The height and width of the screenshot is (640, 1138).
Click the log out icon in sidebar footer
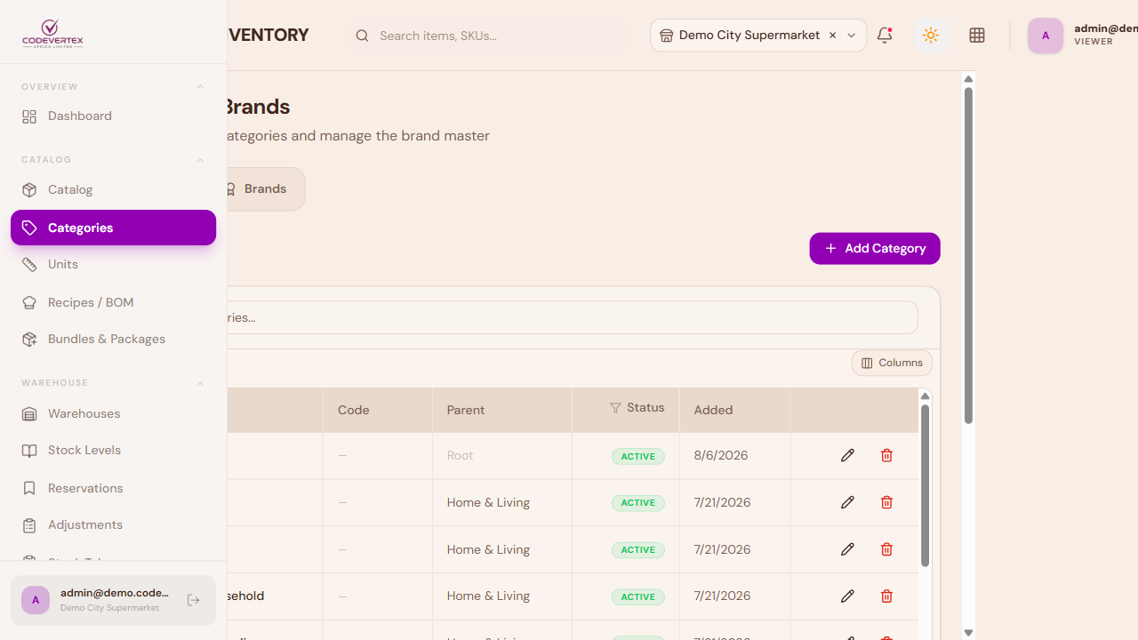(x=194, y=601)
